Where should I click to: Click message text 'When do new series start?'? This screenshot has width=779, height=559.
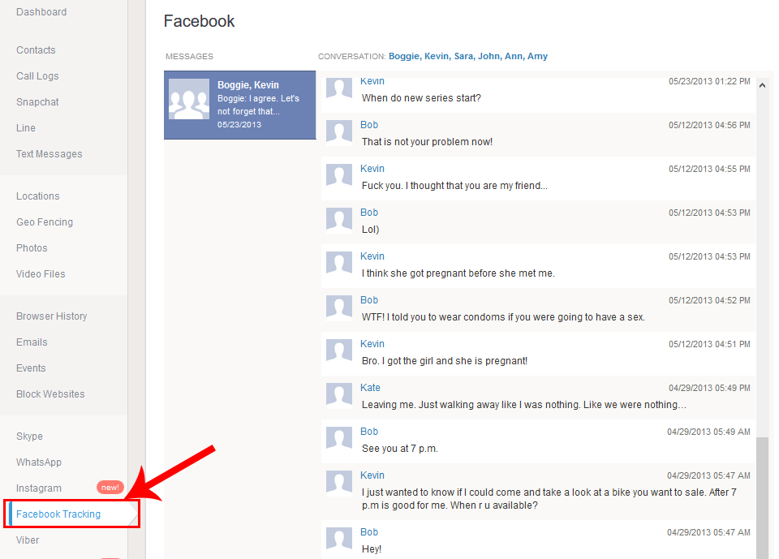(x=421, y=98)
